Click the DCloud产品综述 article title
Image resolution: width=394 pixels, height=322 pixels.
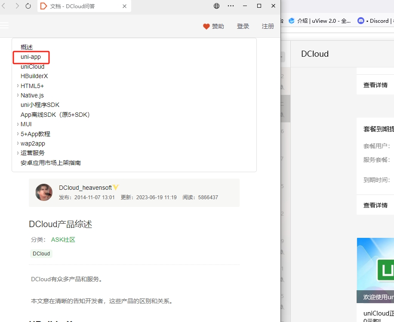[x=61, y=224]
